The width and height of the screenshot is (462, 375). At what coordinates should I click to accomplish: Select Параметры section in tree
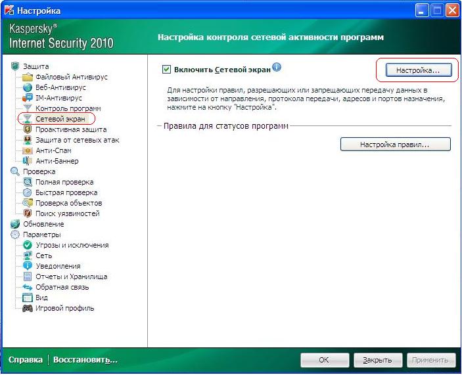click(42, 234)
